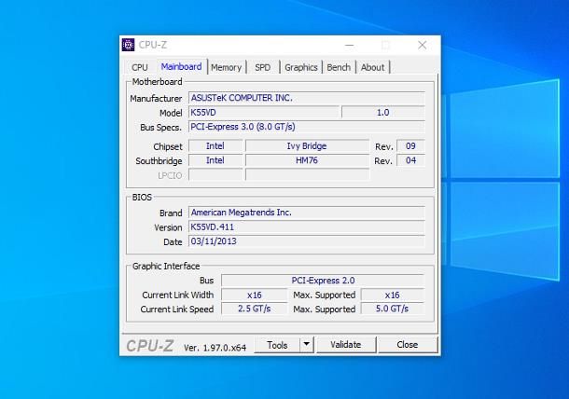The height and width of the screenshot is (399, 569).
Task: Select the BIOS Date 03/11/2013
Action: pos(307,241)
